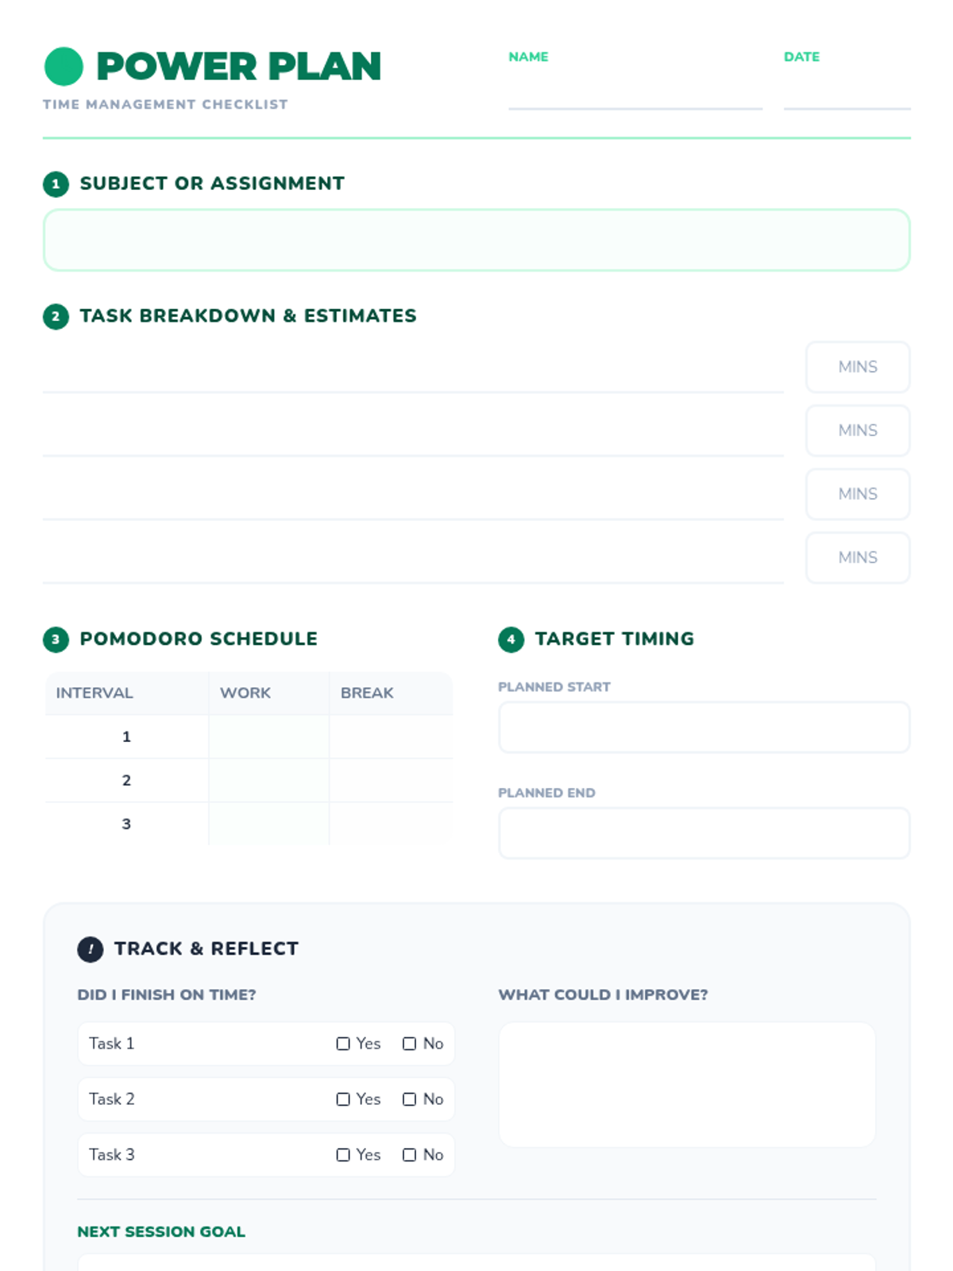
Task: Select Yes checkbox for Task 3
Action: tap(343, 1155)
